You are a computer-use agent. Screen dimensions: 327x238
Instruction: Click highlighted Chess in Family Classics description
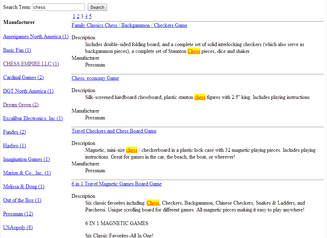(x=194, y=51)
